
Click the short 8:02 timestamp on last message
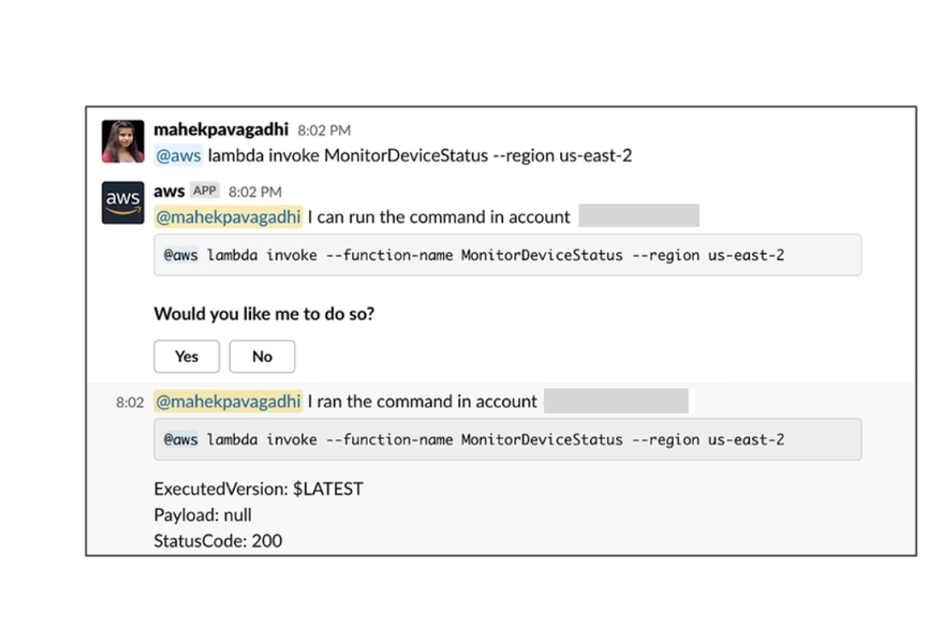pyautogui.click(x=130, y=402)
